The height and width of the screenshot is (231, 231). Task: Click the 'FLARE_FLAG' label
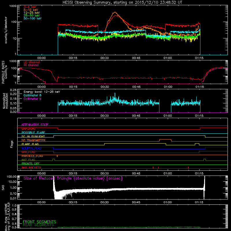tap(30, 144)
